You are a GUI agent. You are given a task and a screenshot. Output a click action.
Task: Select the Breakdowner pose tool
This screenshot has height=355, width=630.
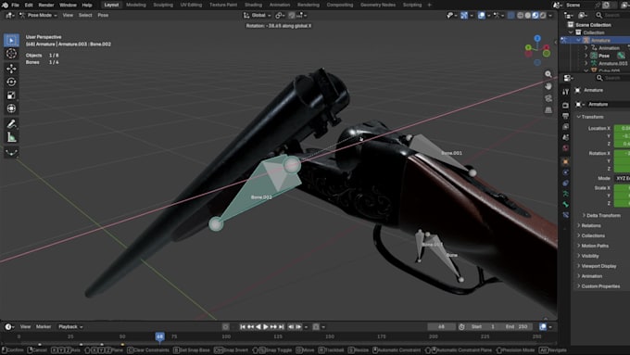(11, 152)
